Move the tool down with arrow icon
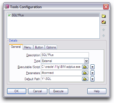Image resolution: width=114 pixels, height=103 pixels. (x=103, y=36)
